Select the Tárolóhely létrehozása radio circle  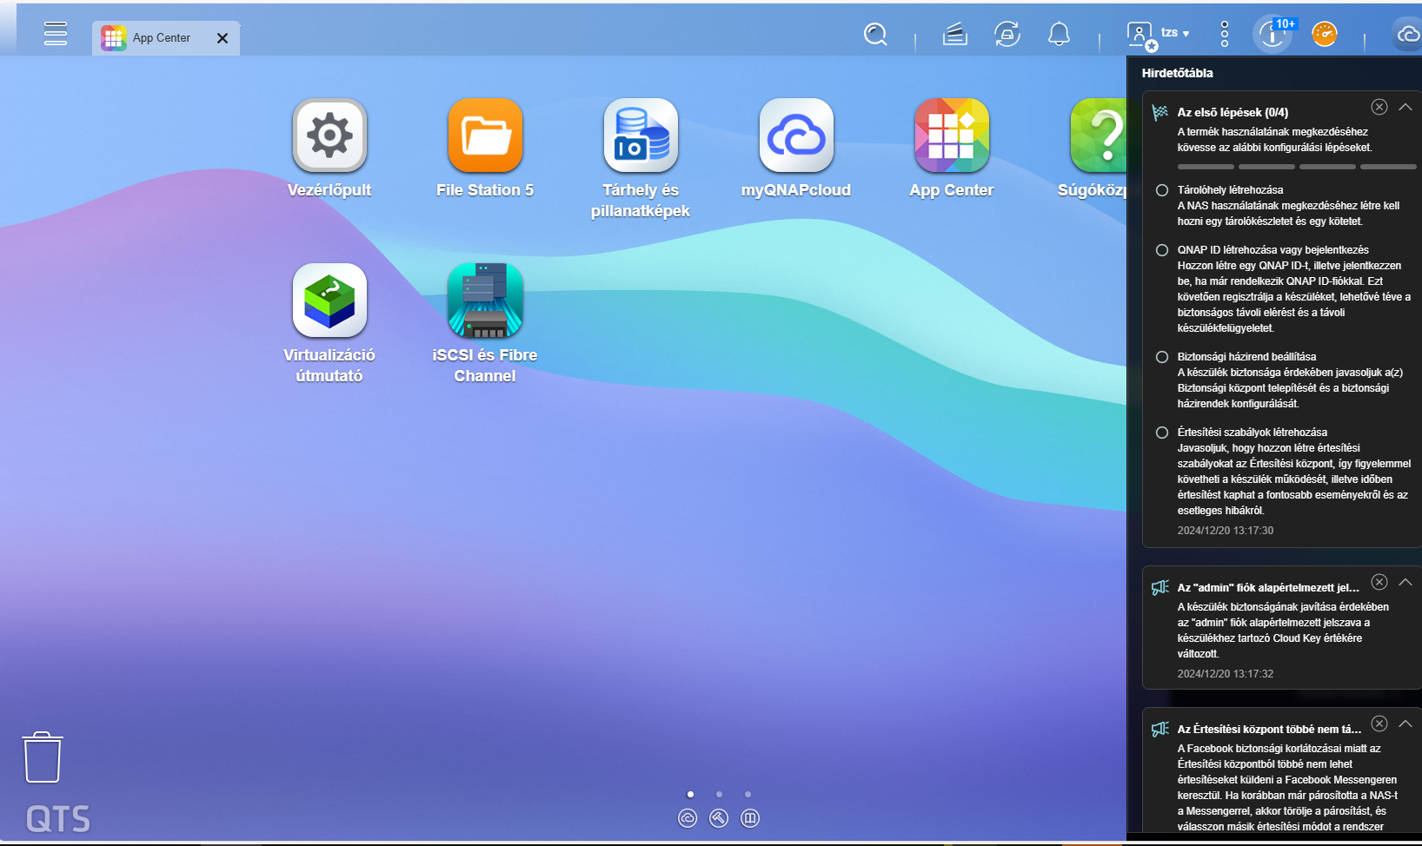tap(1162, 190)
